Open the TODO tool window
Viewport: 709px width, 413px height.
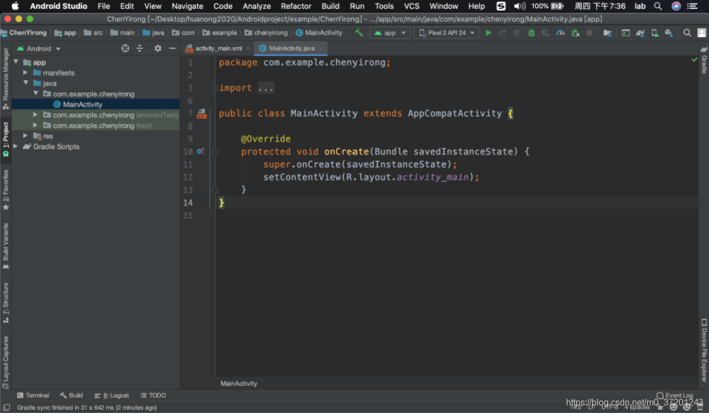click(153, 395)
